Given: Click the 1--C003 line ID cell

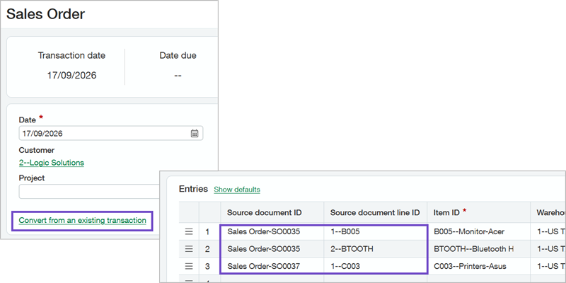Looking at the screenshot, I should [376, 267].
